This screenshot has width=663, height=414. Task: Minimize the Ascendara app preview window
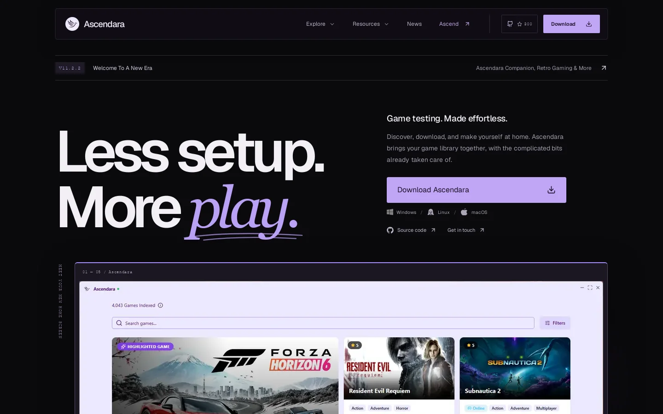(x=582, y=287)
